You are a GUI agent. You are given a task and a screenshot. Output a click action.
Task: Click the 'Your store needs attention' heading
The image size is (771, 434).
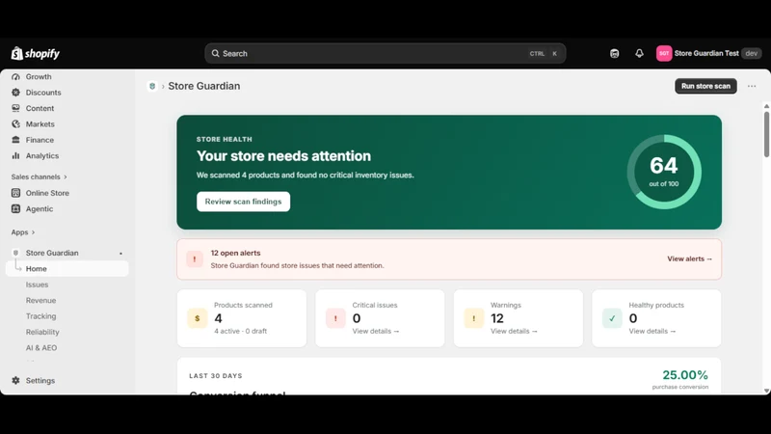click(283, 156)
